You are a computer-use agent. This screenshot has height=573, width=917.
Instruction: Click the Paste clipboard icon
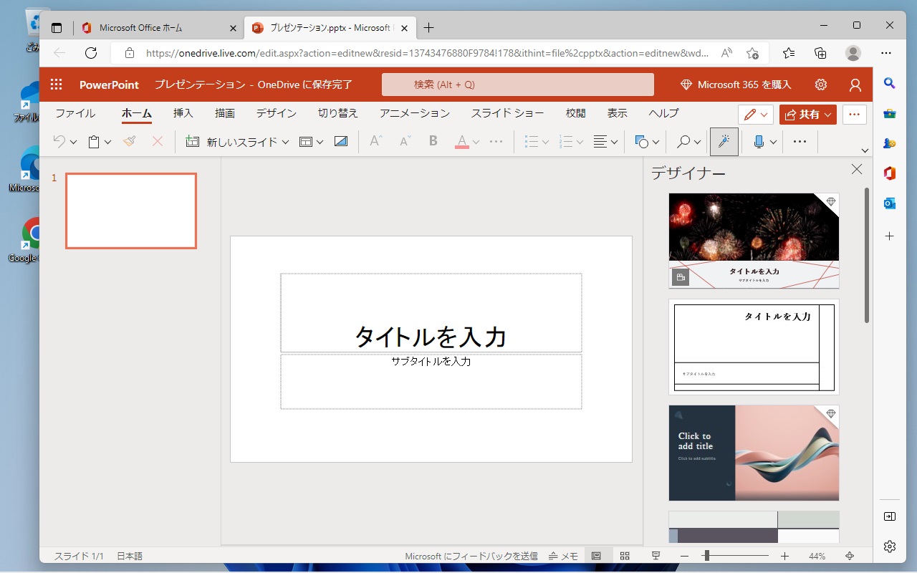(x=94, y=142)
